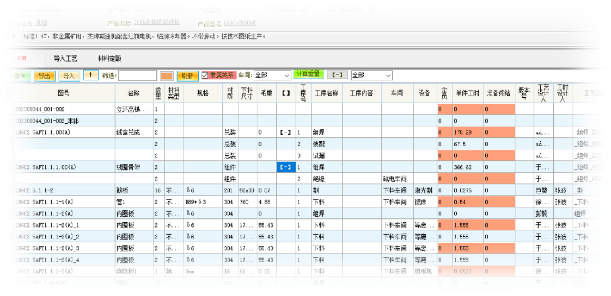Click the 激光割 equipment cell
This screenshot has height=296, width=611.
click(x=425, y=190)
